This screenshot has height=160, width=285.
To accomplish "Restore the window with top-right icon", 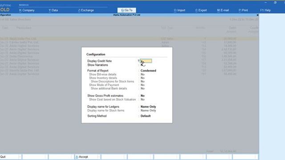I will 275,3.
